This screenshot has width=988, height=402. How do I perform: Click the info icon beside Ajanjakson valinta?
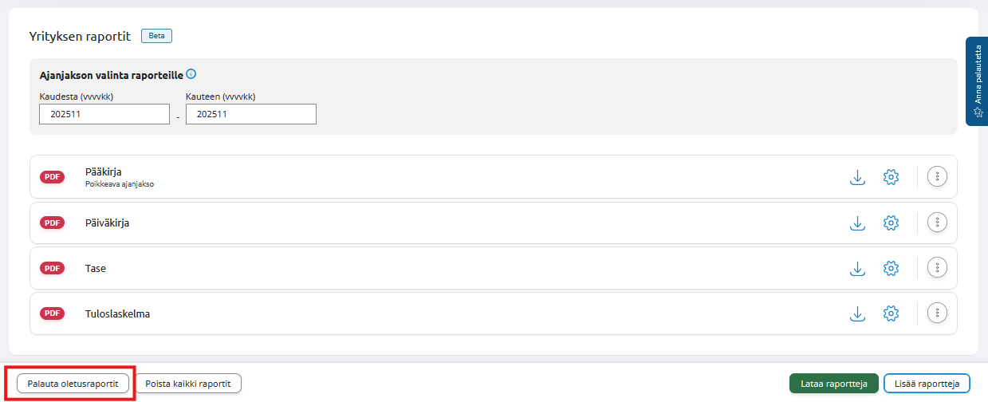click(191, 74)
